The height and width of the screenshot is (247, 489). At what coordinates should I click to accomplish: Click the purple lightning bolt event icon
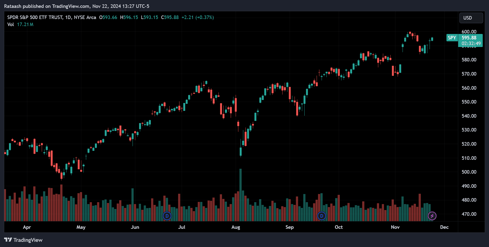(432, 216)
